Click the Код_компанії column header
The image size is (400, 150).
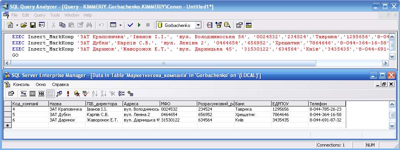tap(30, 104)
